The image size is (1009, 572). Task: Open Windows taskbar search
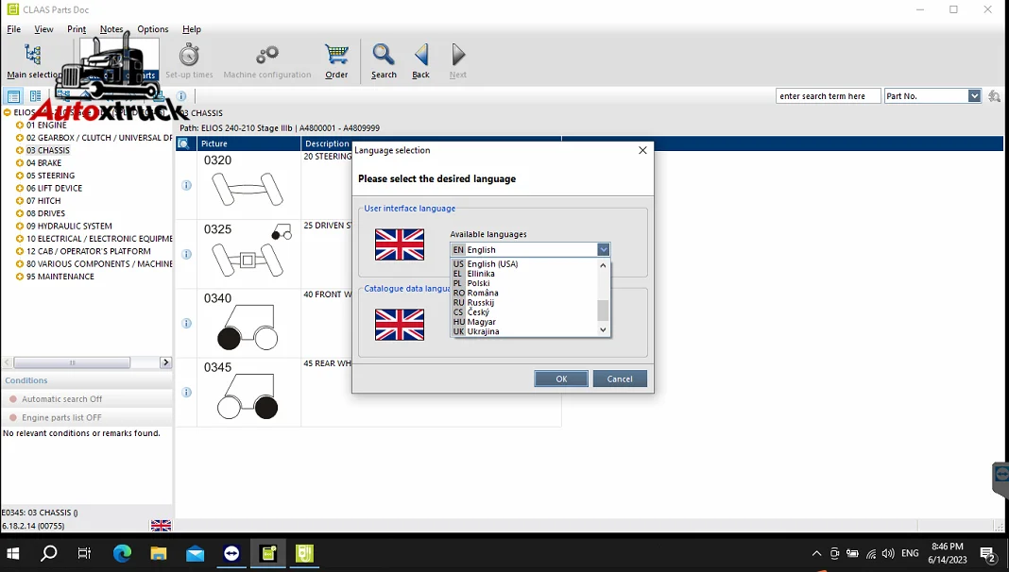(49, 553)
